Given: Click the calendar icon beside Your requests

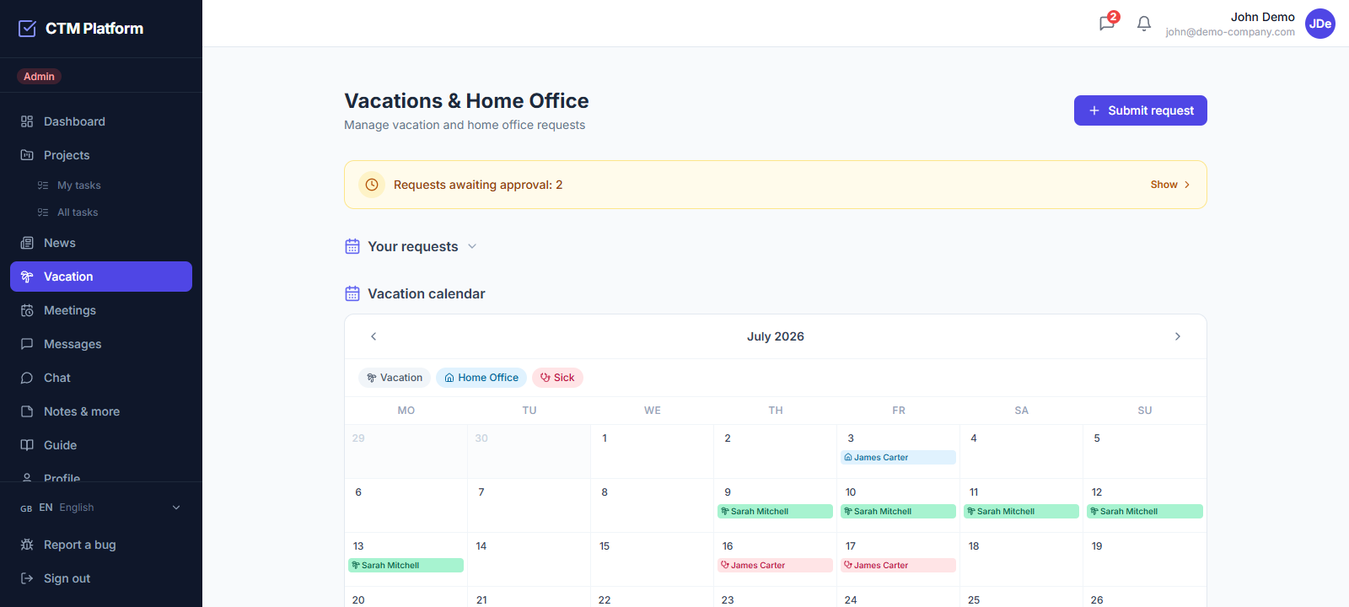Looking at the screenshot, I should (x=352, y=246).
